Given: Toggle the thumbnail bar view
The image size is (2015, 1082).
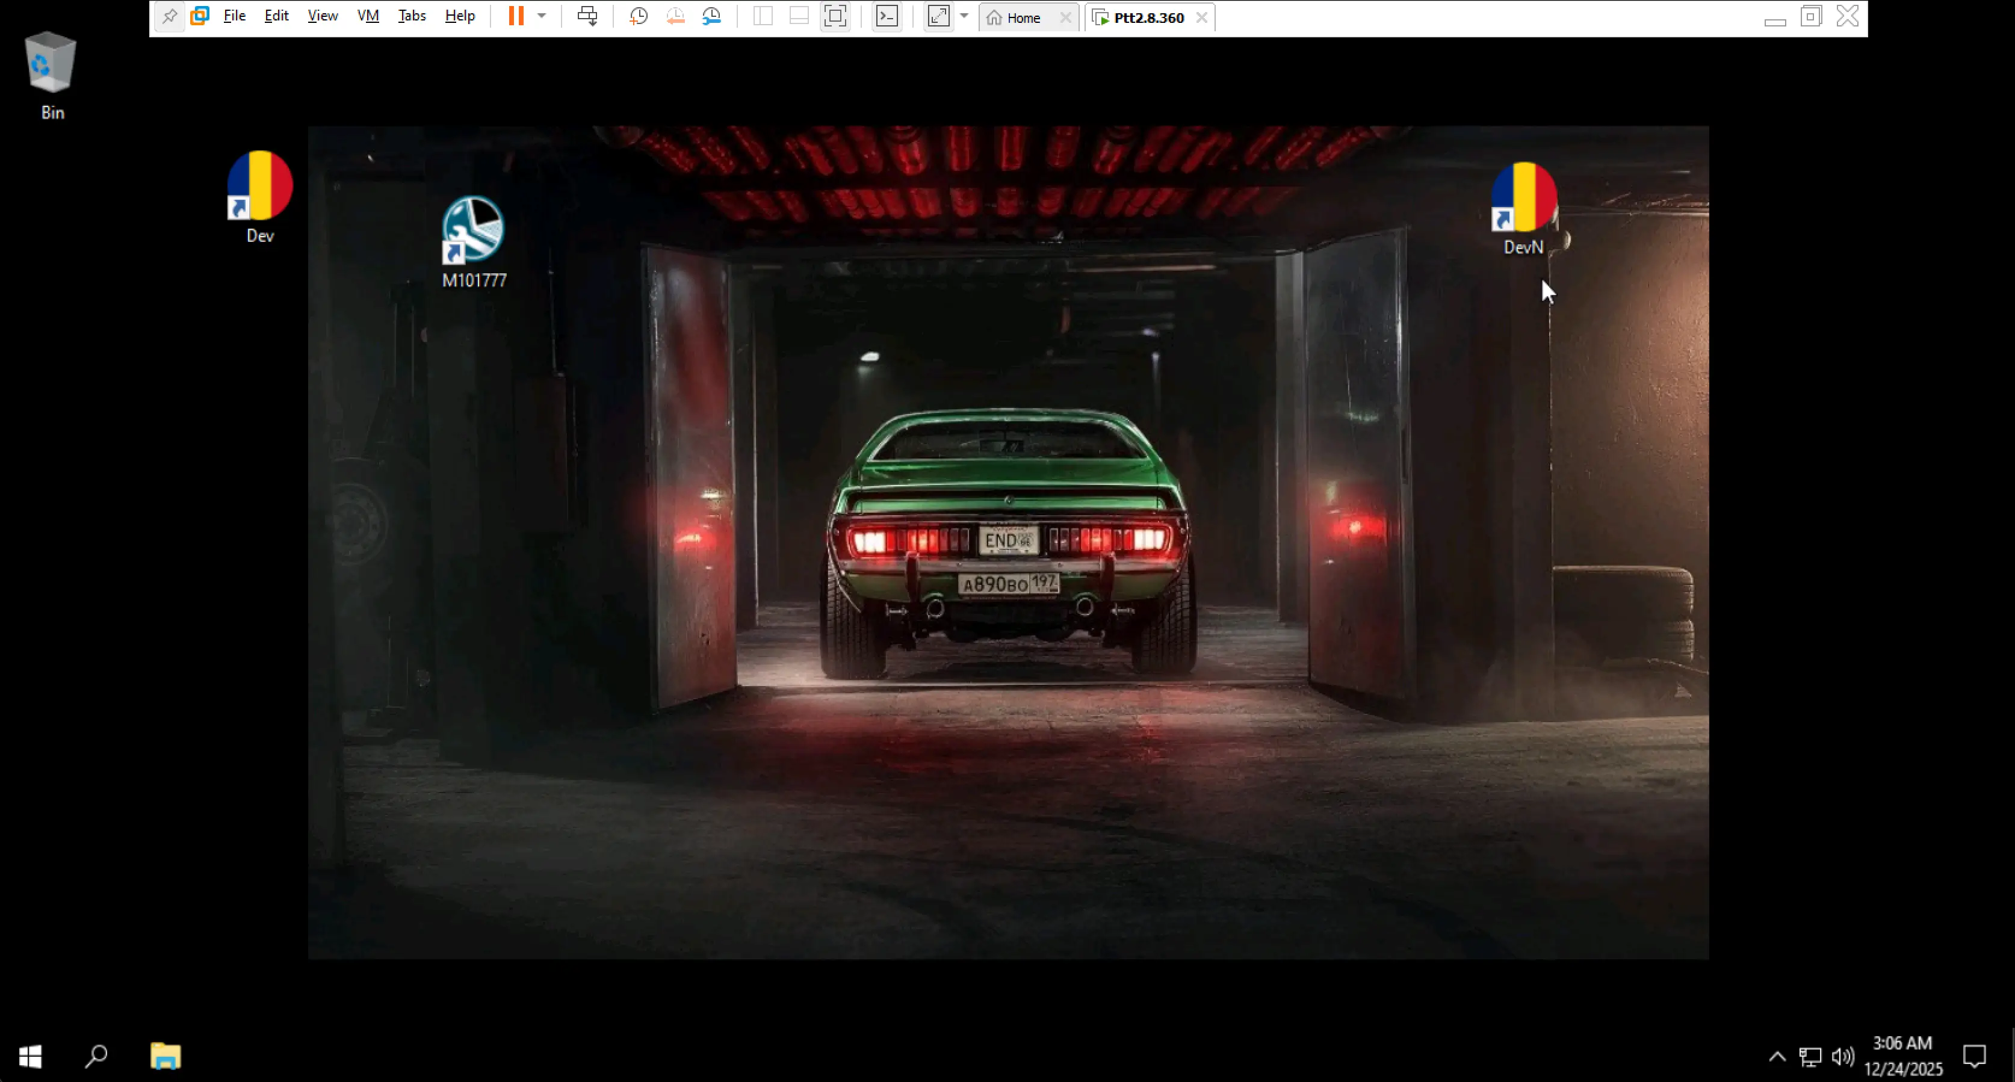Looking at the screenshot, I should point(799,16).
